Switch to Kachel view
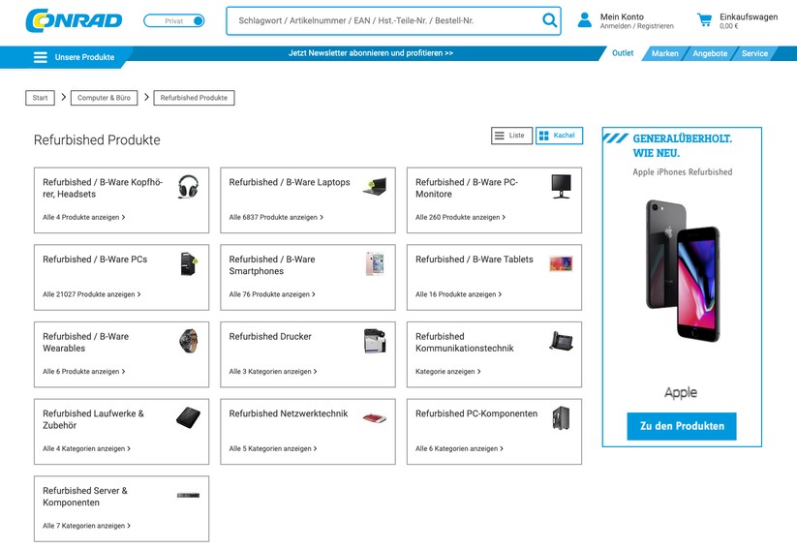The width and height of the screenshot is (797, 549). [559, 136]
